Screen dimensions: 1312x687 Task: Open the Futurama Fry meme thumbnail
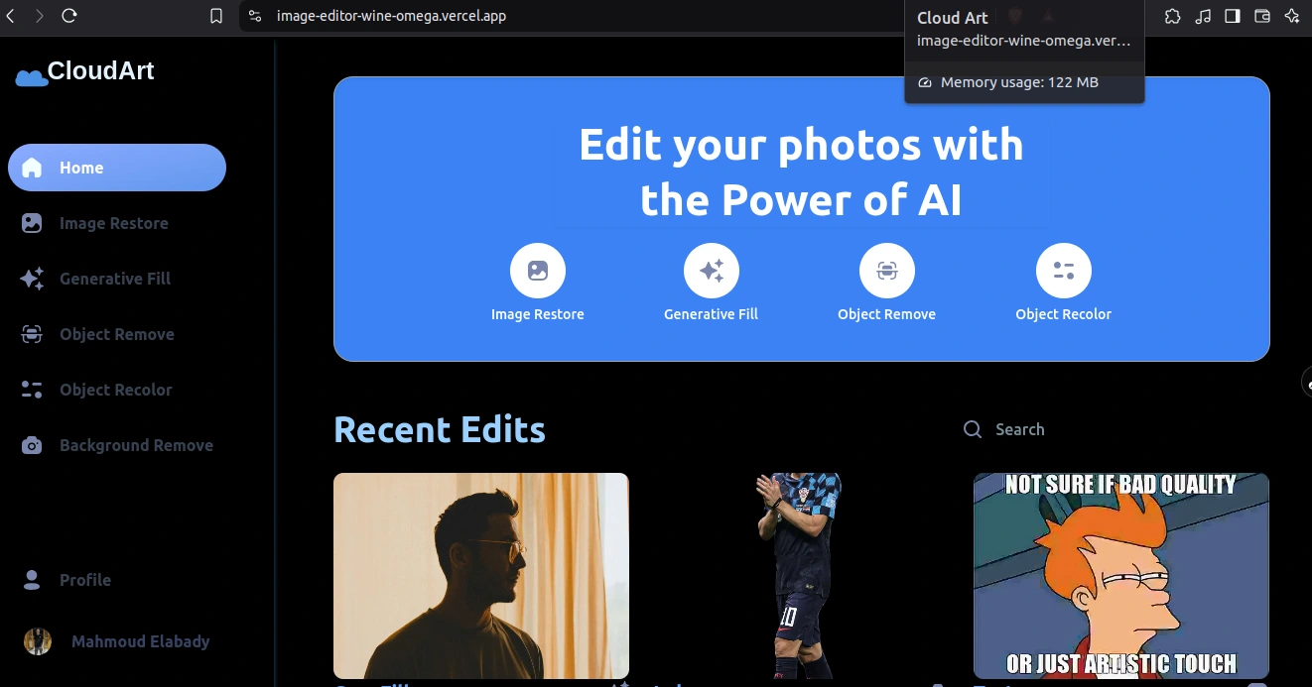(x=1121, y=575)
